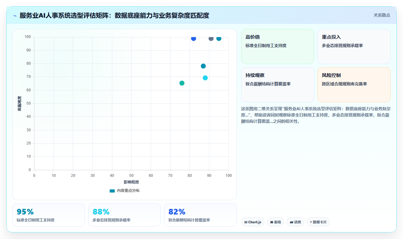
Task: Click the teal scatter point at top right near x 95
Action: [x=219, y=38]
